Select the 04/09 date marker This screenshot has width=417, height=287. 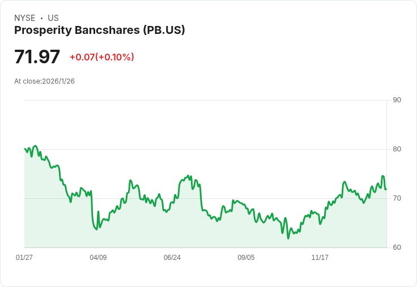(98, 258)
